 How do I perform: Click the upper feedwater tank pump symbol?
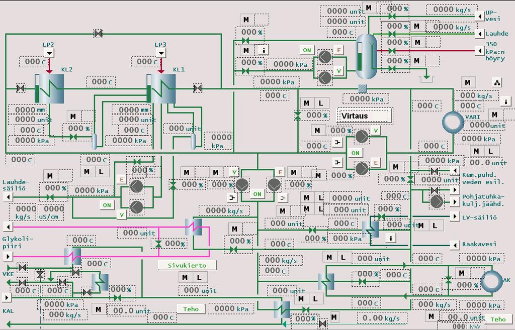coord(325,57)
